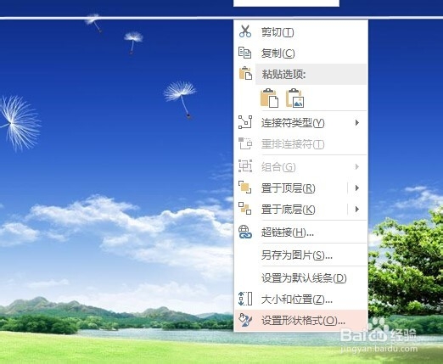Expand 置于底层(K) submenu arrow

coord(357,209)
